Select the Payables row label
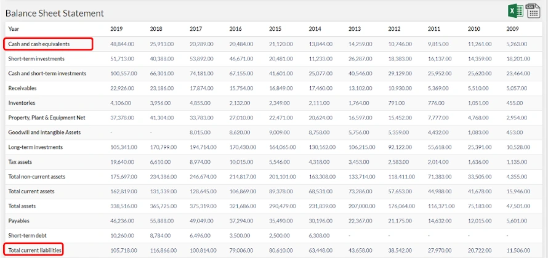548x258 pixels. [19, 220]
